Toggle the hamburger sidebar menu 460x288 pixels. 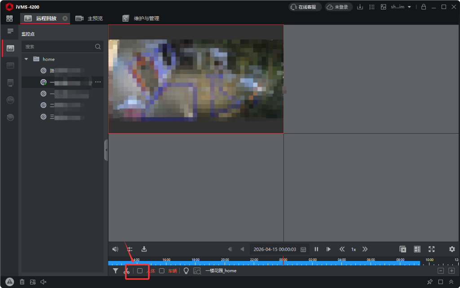[10, 31]
